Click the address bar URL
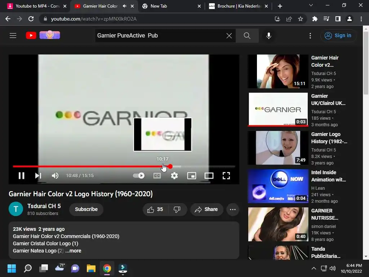The height and width of the screenshot is (277, 369). (94, 19)
